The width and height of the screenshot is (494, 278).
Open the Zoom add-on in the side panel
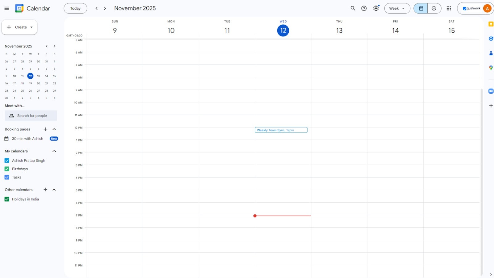[491, 91]
